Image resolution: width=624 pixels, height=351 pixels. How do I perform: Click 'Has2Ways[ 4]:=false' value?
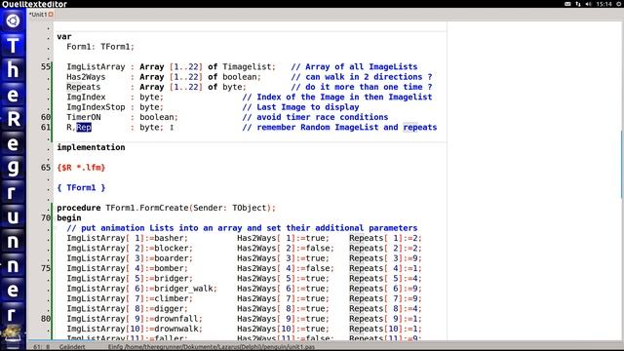pyautogui.click(x=286, y=268)
